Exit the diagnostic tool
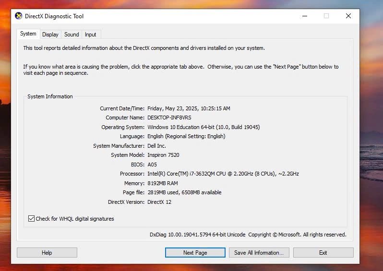This screenshot has height=271, width=383. [x=323, y=253]
